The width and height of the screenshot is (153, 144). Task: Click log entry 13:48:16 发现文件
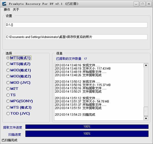pyautogui.click(x=77, y=65)
